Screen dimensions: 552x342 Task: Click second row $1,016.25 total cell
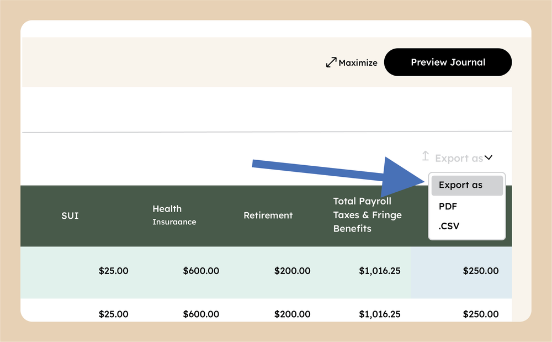click(x=379, y=314)
